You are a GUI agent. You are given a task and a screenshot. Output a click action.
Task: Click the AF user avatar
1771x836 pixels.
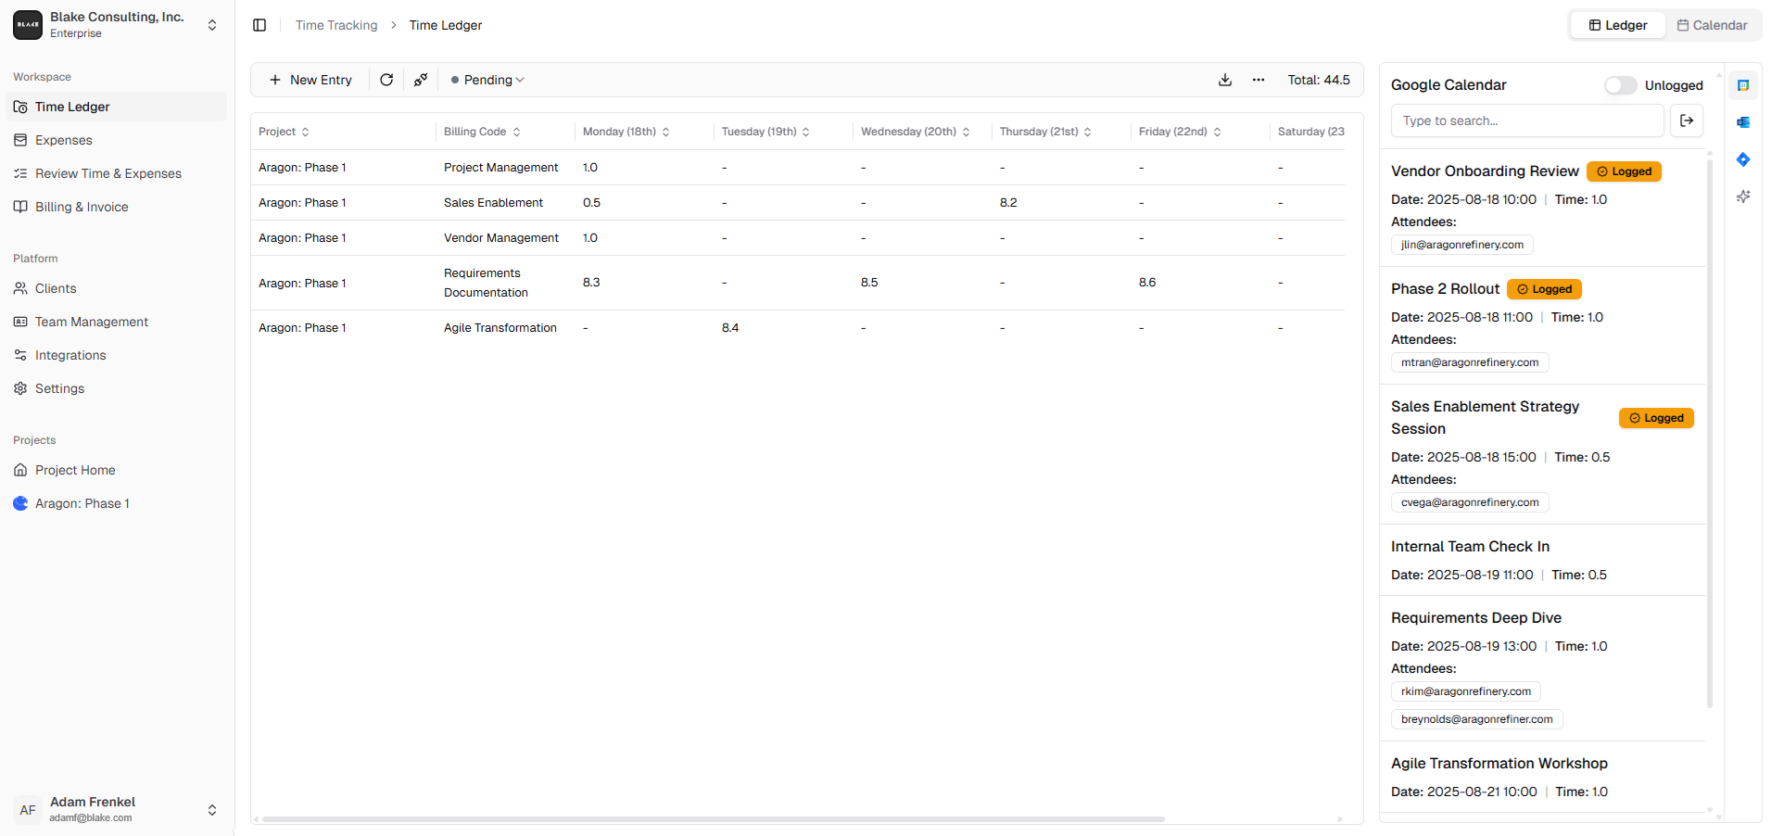tap(28, 810)
